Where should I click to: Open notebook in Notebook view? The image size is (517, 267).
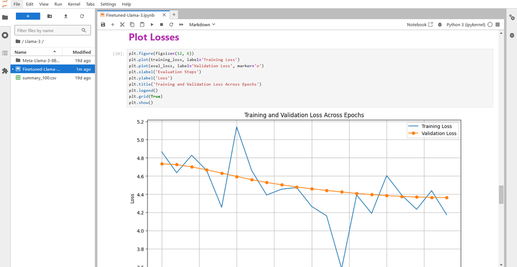[420, 25]
